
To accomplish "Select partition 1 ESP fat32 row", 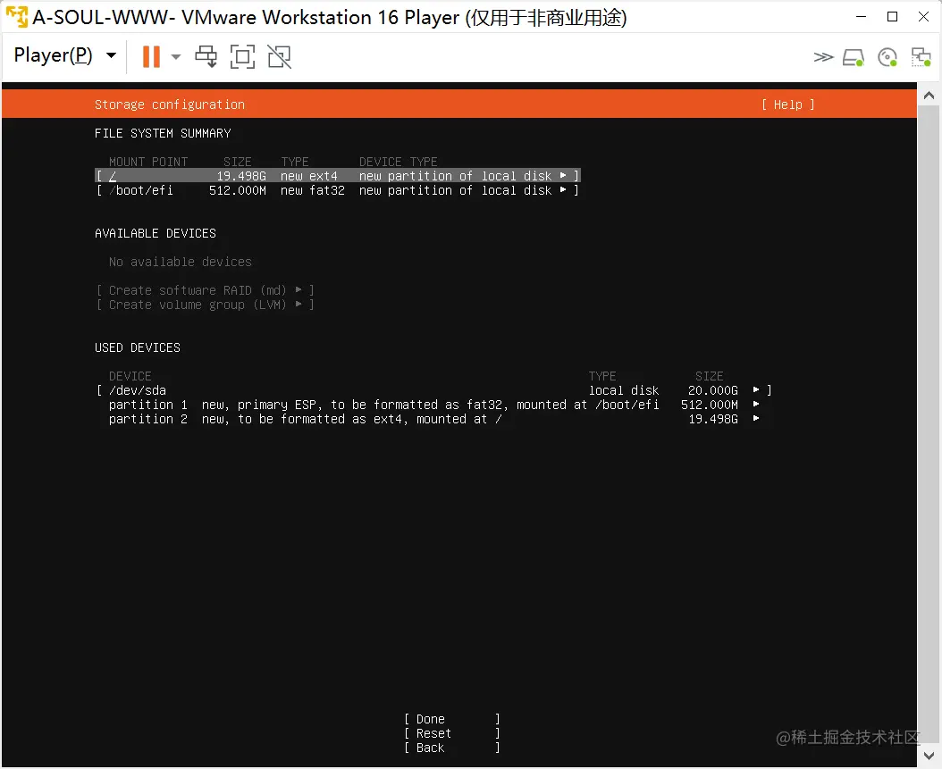I will (x=433, y=405).
